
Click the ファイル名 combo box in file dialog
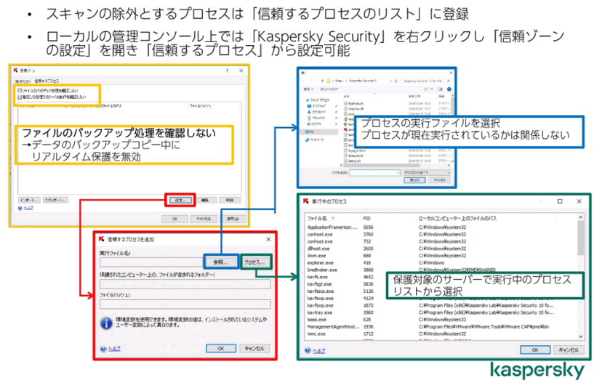pos(375,173)
